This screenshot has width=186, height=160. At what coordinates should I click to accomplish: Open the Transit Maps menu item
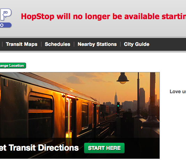(x=22, y=44)
